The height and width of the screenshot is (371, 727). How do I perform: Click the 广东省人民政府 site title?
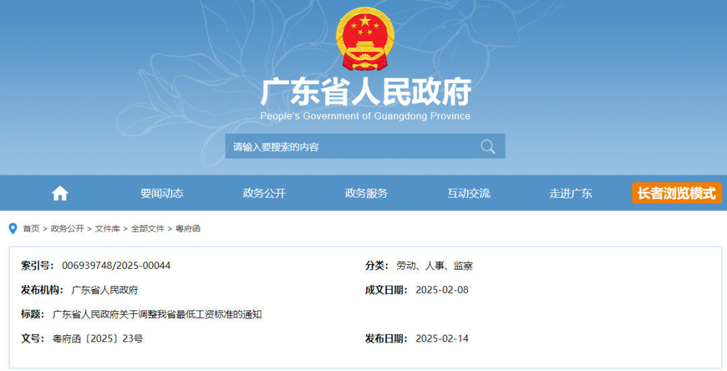tap(365, 93)
